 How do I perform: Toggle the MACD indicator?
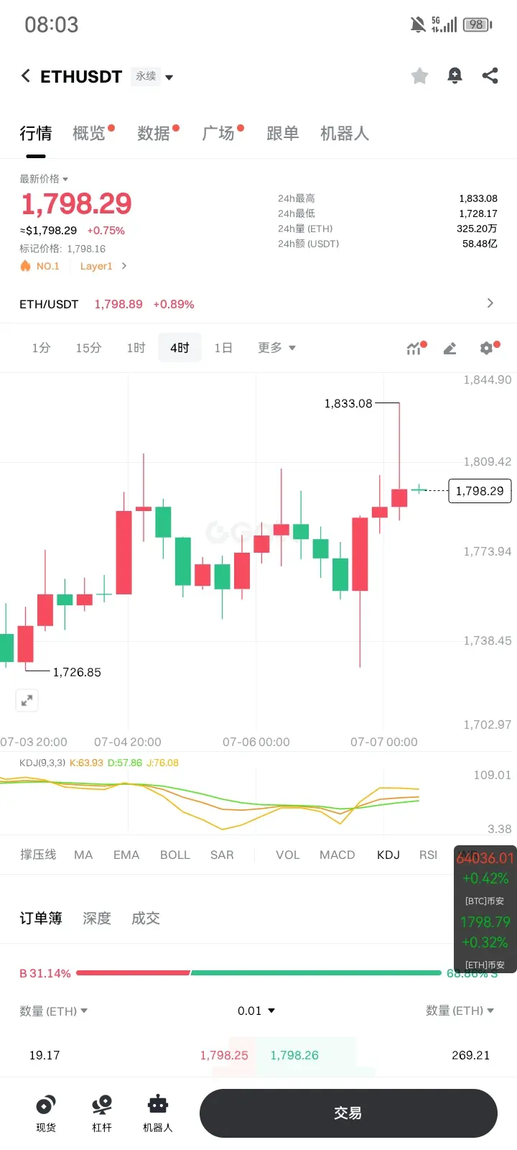click(337, 855)
